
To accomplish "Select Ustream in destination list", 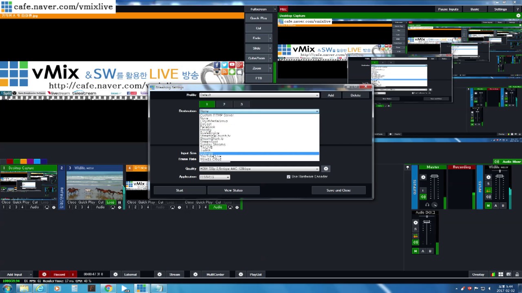I will tap(259, 153).
